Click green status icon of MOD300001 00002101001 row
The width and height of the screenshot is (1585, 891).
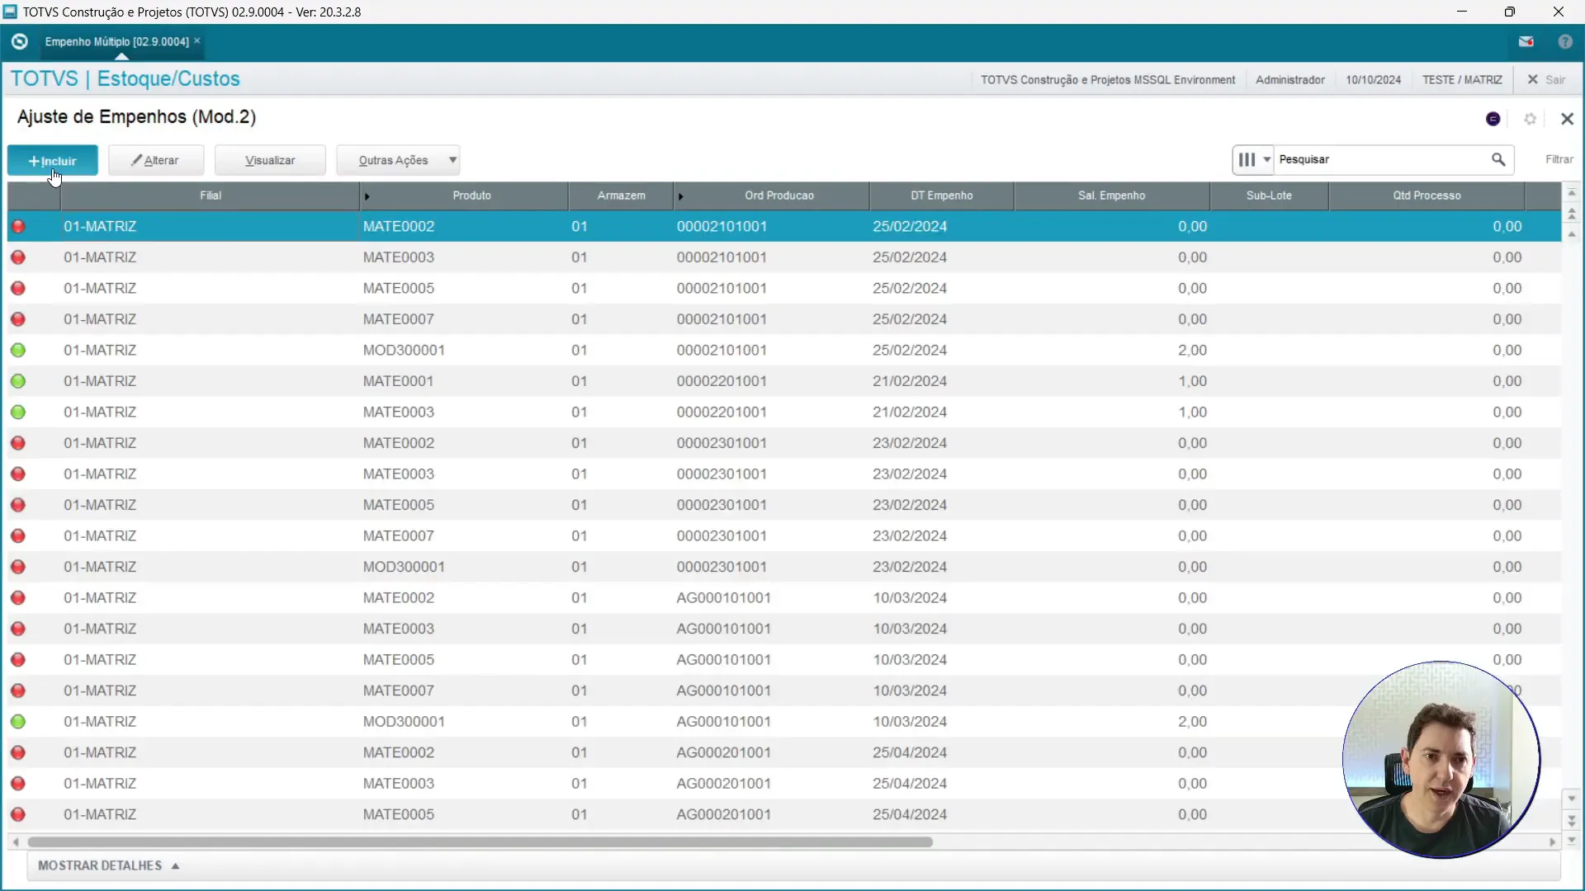tap(18, 350)
